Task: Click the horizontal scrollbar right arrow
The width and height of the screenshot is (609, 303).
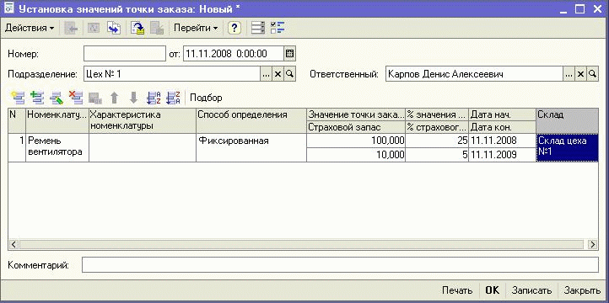Action: [x=592, y=244]
